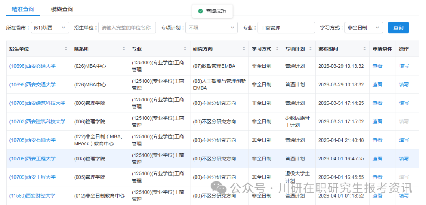Screen dimensions: 426x205
Task: Select timestamp 2026-04-04 21:48:48
Action: coord(341,140)
